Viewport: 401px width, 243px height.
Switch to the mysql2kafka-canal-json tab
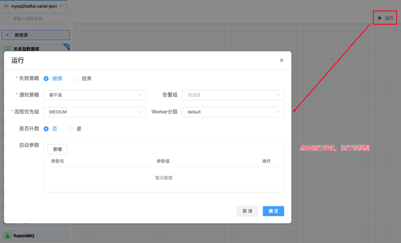(34, 6)
